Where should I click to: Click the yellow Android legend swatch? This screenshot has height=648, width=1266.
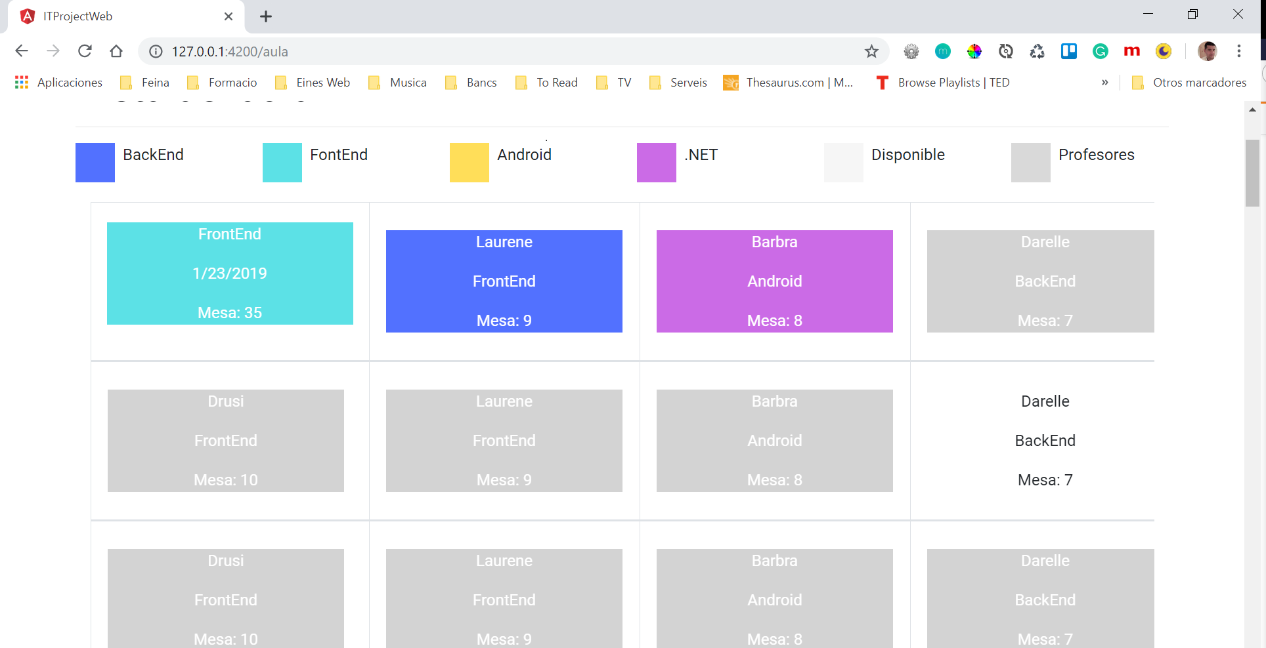tap(469, 163)
